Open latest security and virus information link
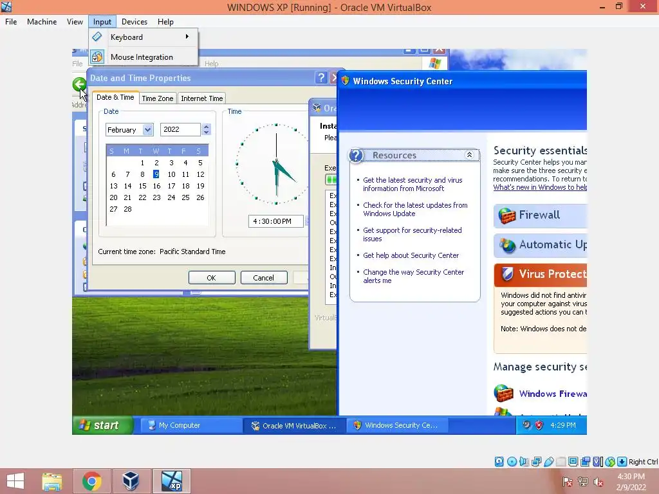Viewport: 659px width, 494px height. (x=413, y=184)
